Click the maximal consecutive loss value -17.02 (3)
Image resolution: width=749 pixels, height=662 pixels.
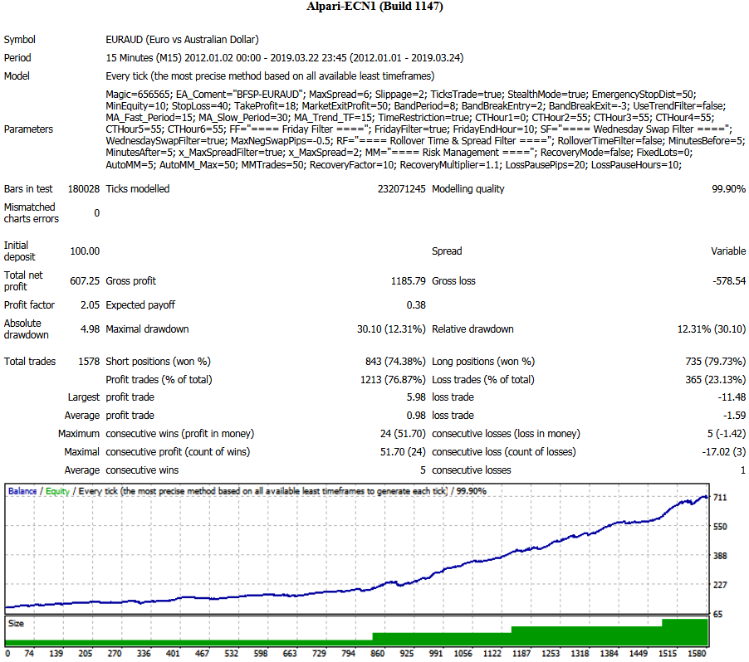[724, 452]
